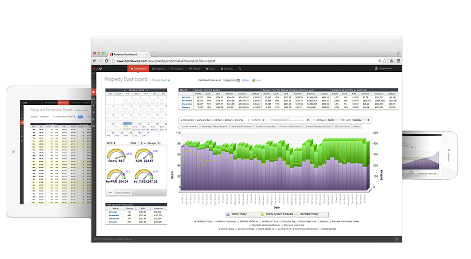Enable the SellRate Yesterday checkbox
The width and height of the screenshot is (471, 259).
click(215, 221)
